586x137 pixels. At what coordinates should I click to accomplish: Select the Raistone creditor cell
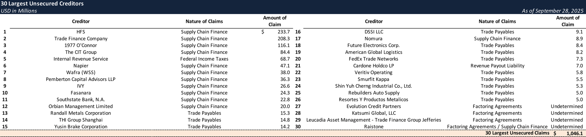(x=374, y=127)
